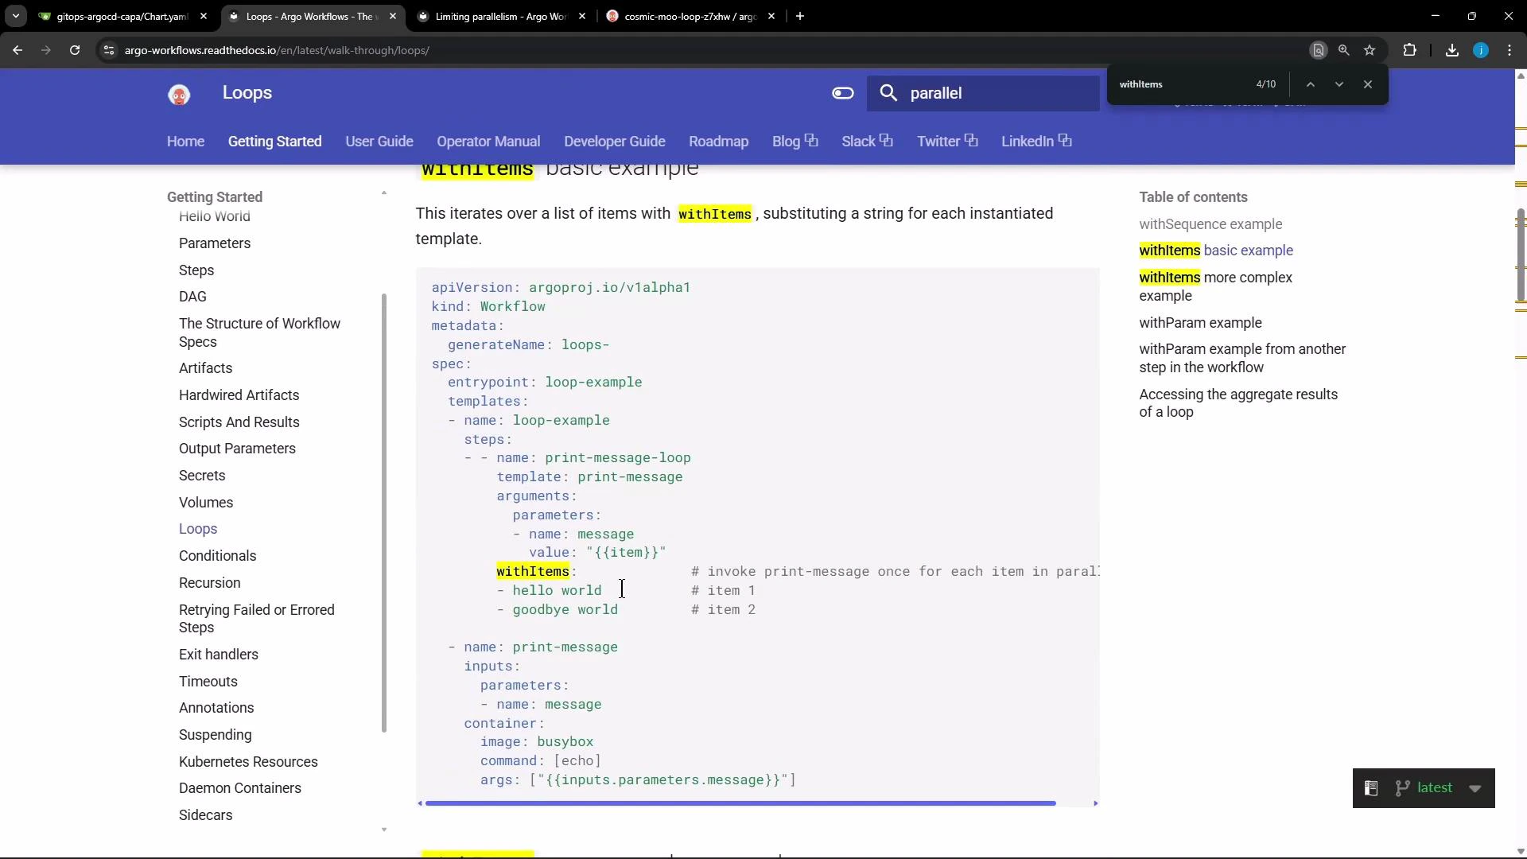Screen dimensions: 1527x859
Task: Open Conditionals in the sidebar
Action: [x=217, y=556]
